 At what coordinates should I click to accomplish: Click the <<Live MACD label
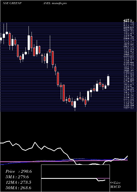(115, 185)
